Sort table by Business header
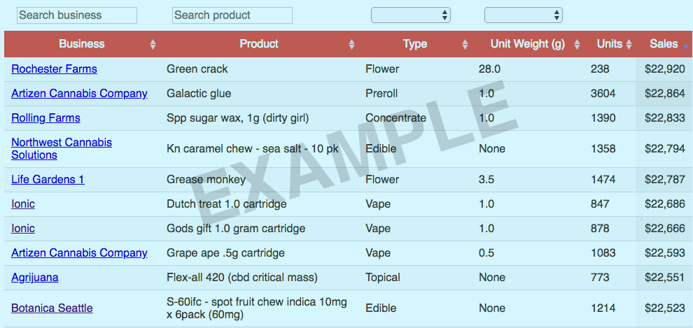Screen dimensions: 693x328 pos(82,43)
